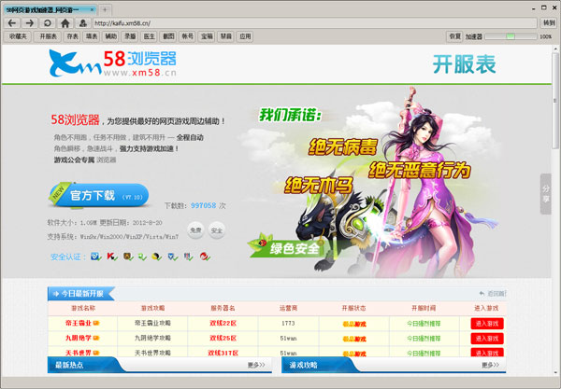Click the xm58 浏览器 site logo
The height and width of the screenshot is (389, 561).
113,63
